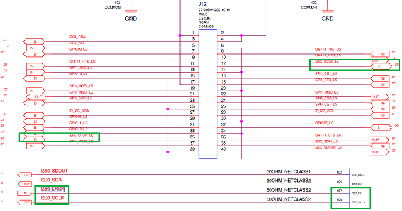Screen dimensions: 402x211
Task: Click the highlighted I2S0_LRCK net name
Action: 52,189
